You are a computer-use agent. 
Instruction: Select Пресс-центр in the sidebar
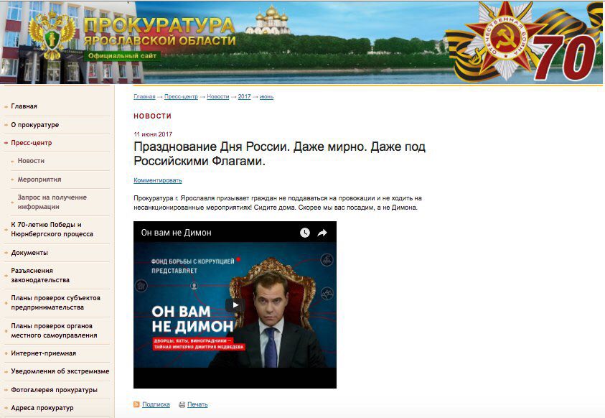pos(32,143)
